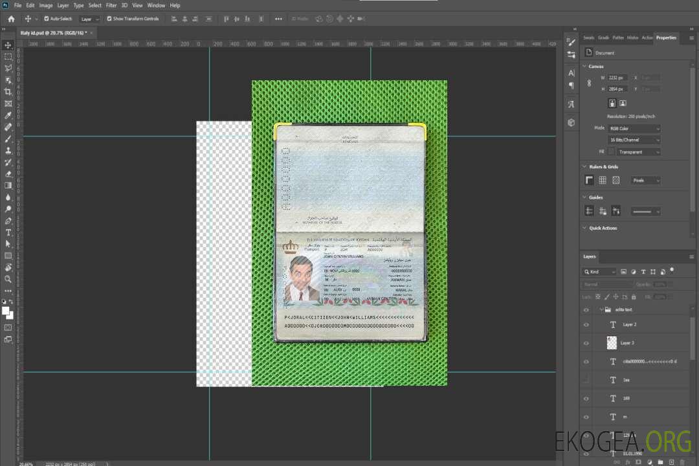Hide the 'm' text layer
Viewport: 699px width, 466px height.
point(586,417)
